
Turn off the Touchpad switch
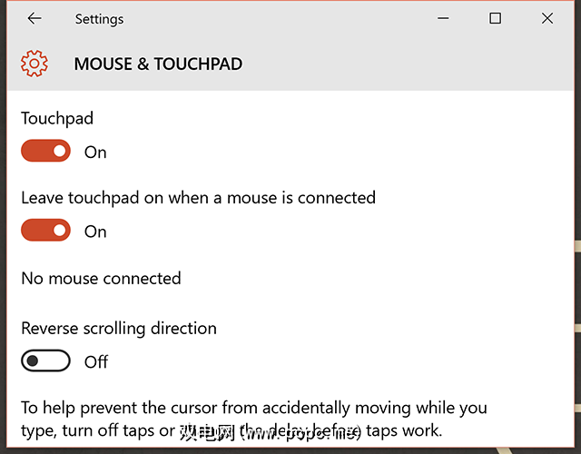click(46, 152)
